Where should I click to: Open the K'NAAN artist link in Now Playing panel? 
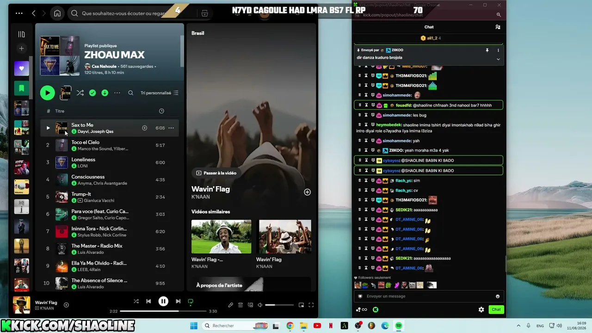point(201,197)
